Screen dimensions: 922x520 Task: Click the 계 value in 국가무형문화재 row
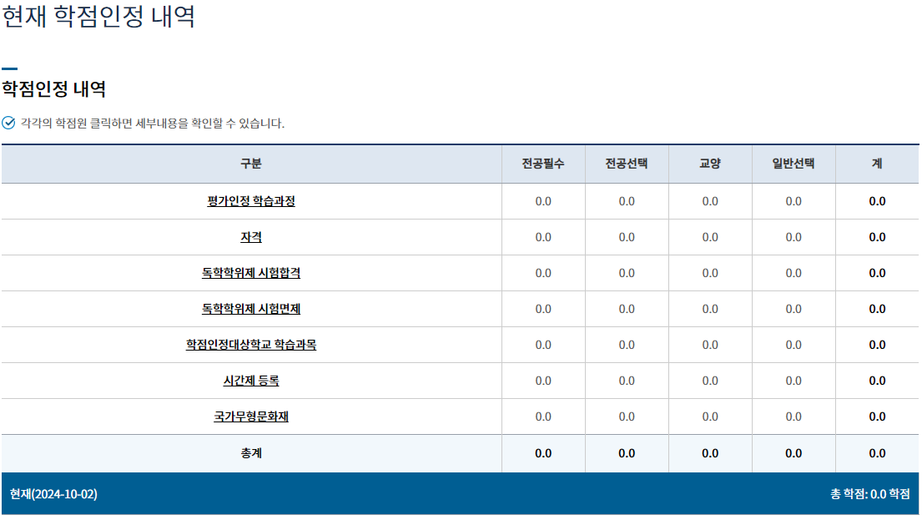tap(877, 417)
